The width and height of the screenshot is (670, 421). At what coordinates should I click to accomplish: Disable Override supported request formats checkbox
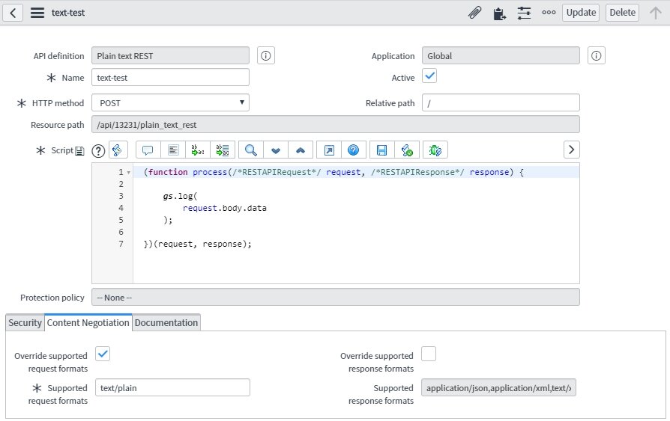click(x=103, y=354)
